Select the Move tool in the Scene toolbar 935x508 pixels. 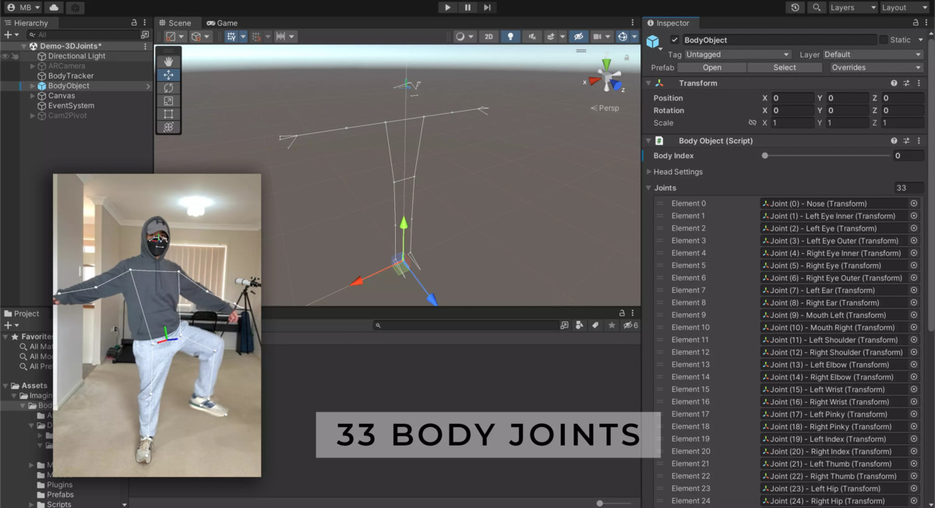(169, 75)
